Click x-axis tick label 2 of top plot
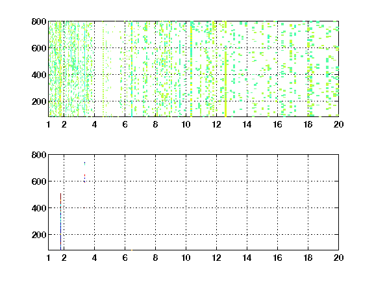Viewport: 374px width, 281px height. pos(64,124)
